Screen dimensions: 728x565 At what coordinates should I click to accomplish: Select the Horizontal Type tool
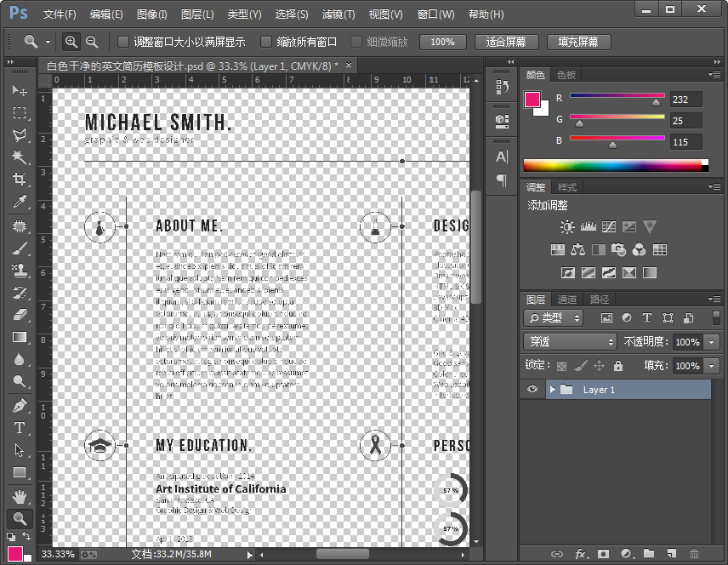click(19, 428)
